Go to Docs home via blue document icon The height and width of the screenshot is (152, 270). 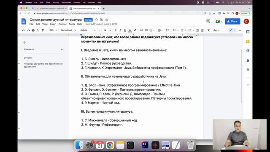click(24, 22)
